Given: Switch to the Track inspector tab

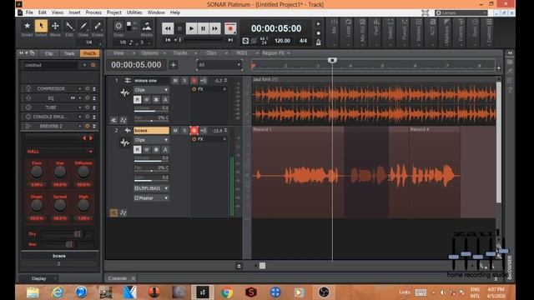Looking at the screenshot, I should [69, 53].
